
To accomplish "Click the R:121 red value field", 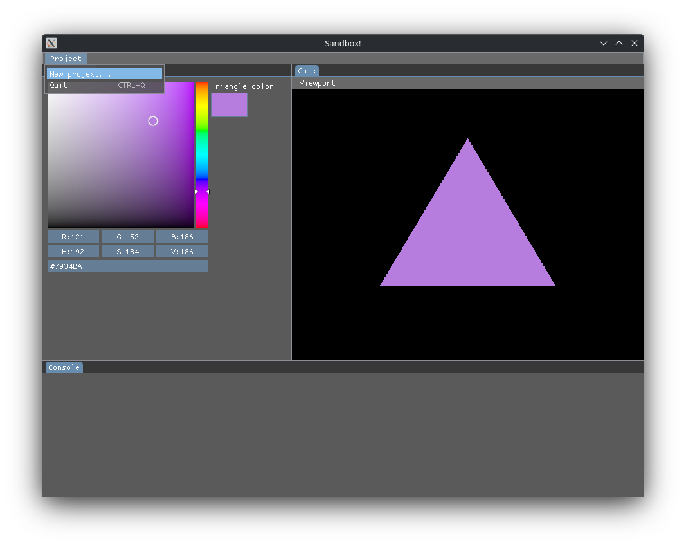I will pyautogui.click(x=73, y=237).
